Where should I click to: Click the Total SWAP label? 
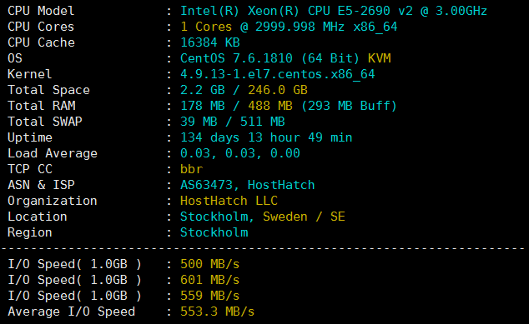[44, 122]
